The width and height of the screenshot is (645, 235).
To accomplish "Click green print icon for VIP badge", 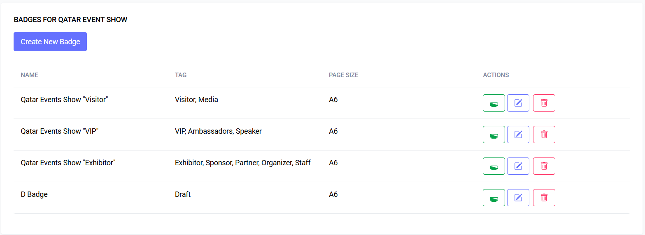I will coord(494,135).
